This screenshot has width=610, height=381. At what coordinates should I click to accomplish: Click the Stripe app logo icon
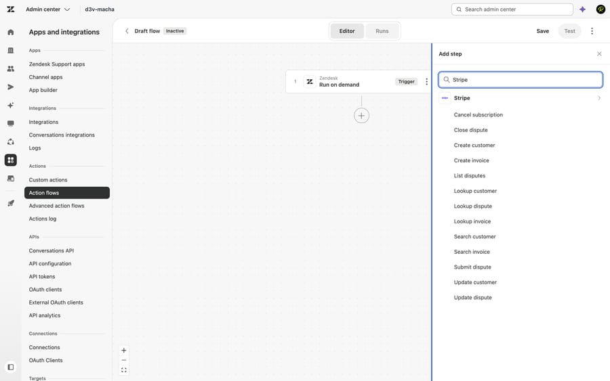pos(445,98)
